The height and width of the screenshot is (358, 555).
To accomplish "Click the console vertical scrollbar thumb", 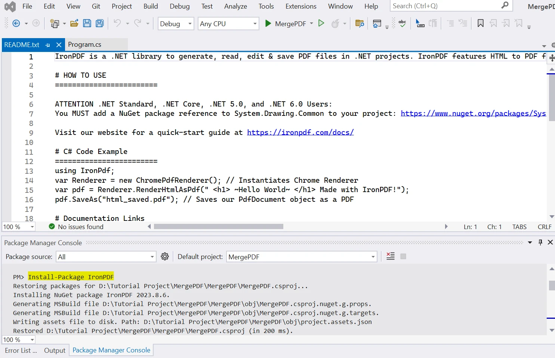I will click(x=552, y=285).
